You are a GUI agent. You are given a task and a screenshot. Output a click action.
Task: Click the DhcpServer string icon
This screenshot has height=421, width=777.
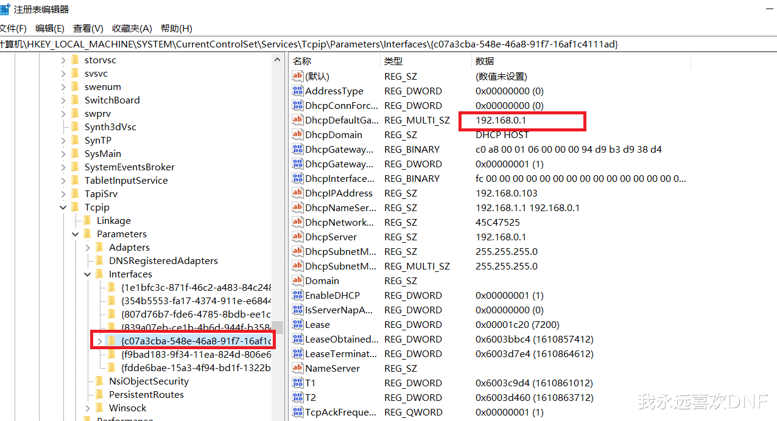[297, 237]
